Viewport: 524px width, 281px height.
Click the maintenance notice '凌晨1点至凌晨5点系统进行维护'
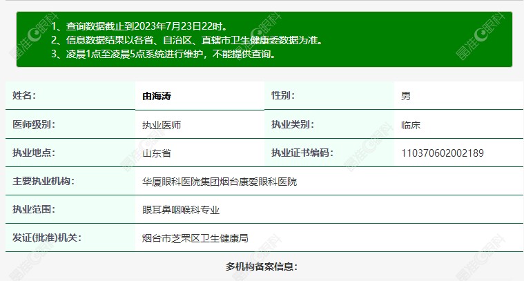coord(135,54)
